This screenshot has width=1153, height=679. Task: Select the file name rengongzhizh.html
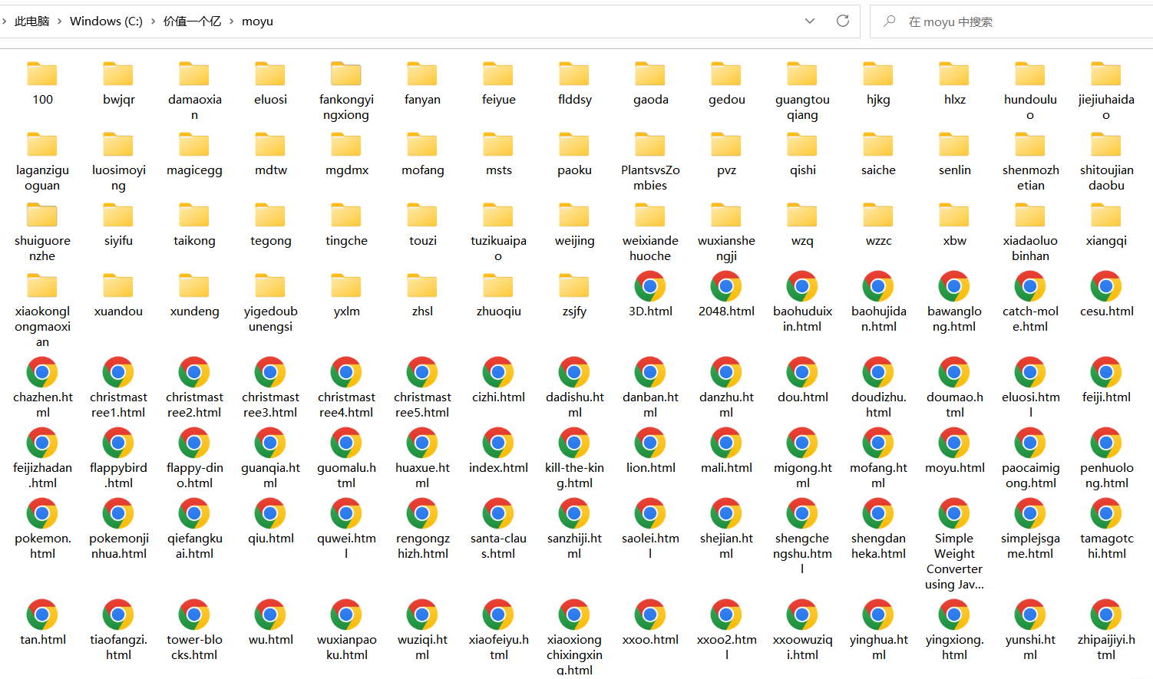point(422,546)
